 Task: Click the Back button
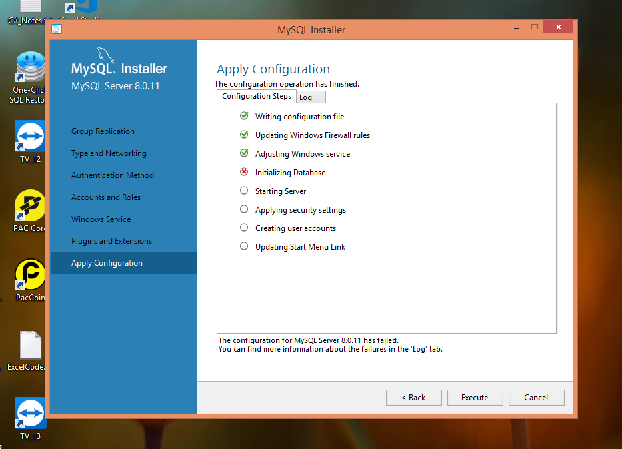[x=414, y=398]
